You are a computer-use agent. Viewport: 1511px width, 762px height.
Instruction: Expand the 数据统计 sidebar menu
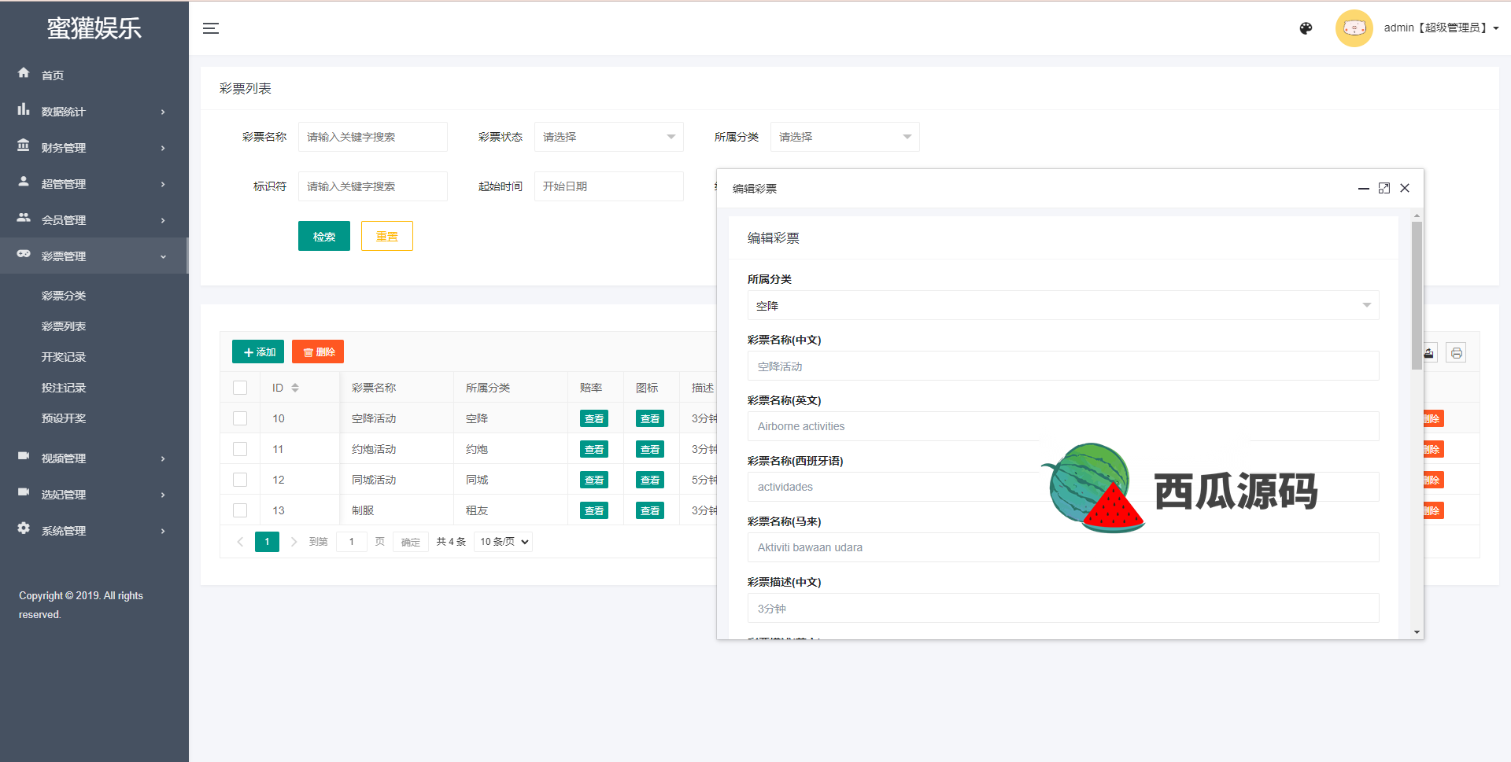coord(94,112)
